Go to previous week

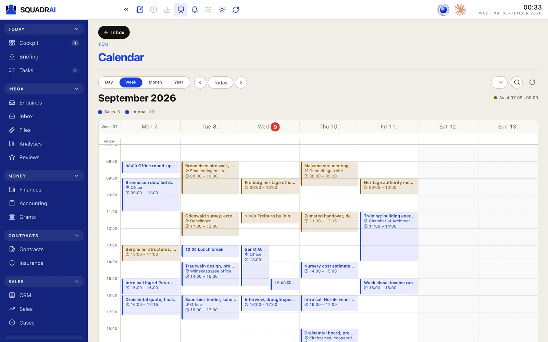coord(200,82)
